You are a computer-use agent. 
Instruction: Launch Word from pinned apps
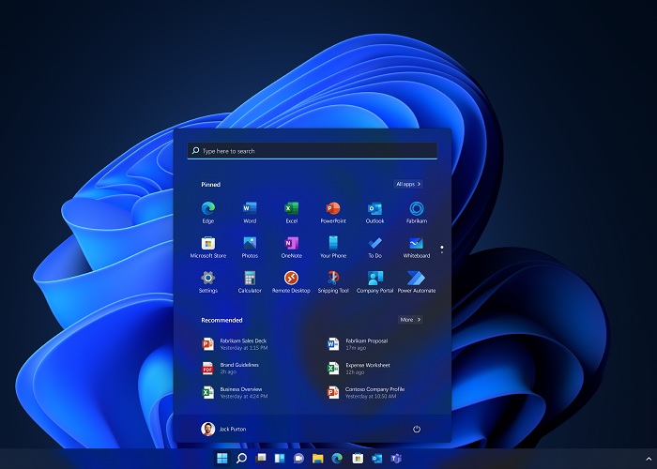[250, 213]
